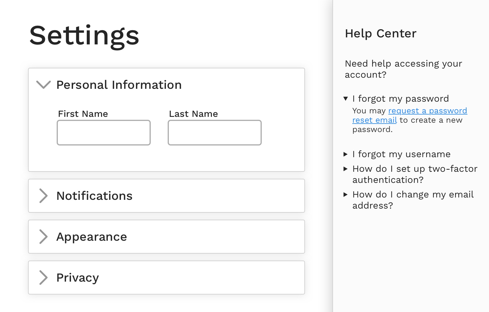
Task: Click the Last Name input field
Action: click(215, 133)
